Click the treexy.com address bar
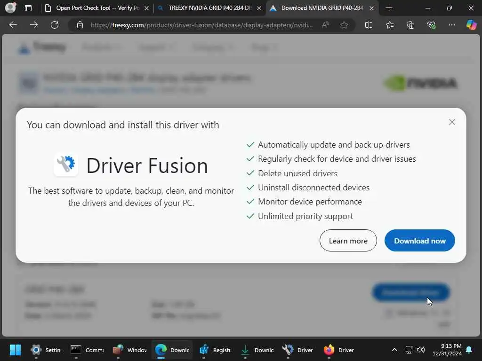This screenshot has width=482, height=361. pyautogui.click(x=201, y=25)
